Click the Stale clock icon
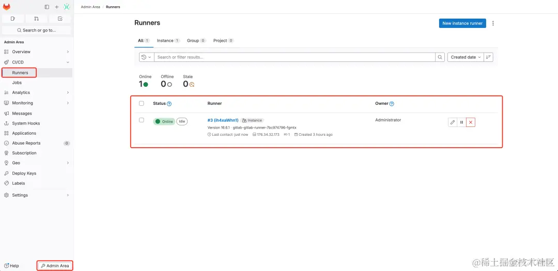 (x=192, y=85)
